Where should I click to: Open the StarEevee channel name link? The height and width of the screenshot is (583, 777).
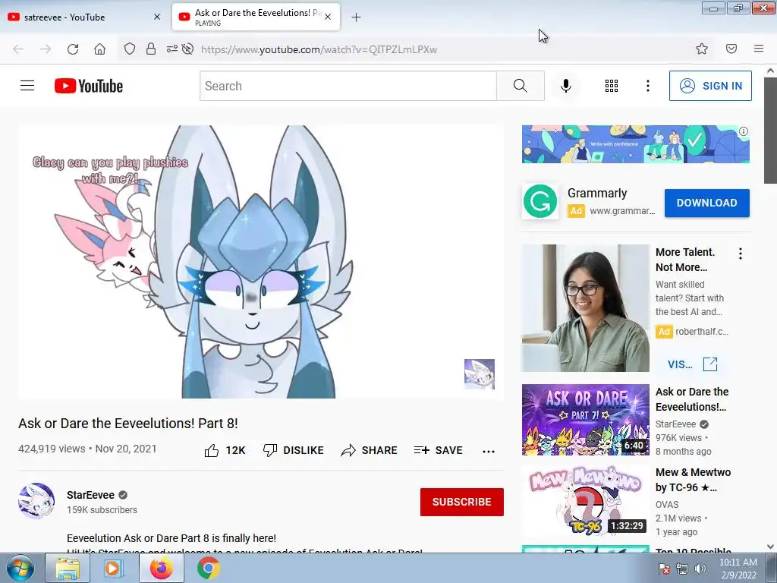[91, 495]
